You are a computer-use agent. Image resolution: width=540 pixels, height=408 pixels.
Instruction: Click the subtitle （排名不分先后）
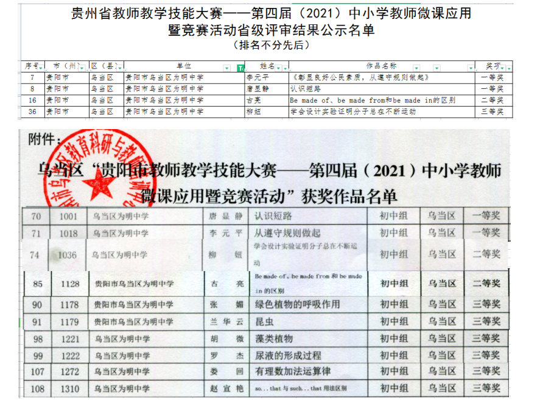[271, 45]
